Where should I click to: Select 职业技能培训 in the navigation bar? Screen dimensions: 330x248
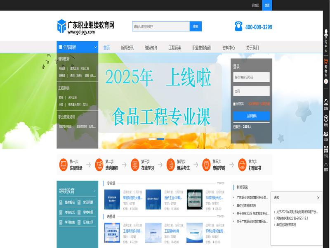tap(202, 48)
